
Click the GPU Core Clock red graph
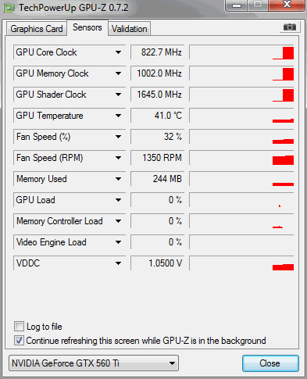[x=241, y=52]
